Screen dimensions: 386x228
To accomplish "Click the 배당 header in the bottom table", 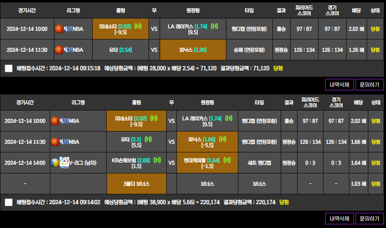I will 356,102.
